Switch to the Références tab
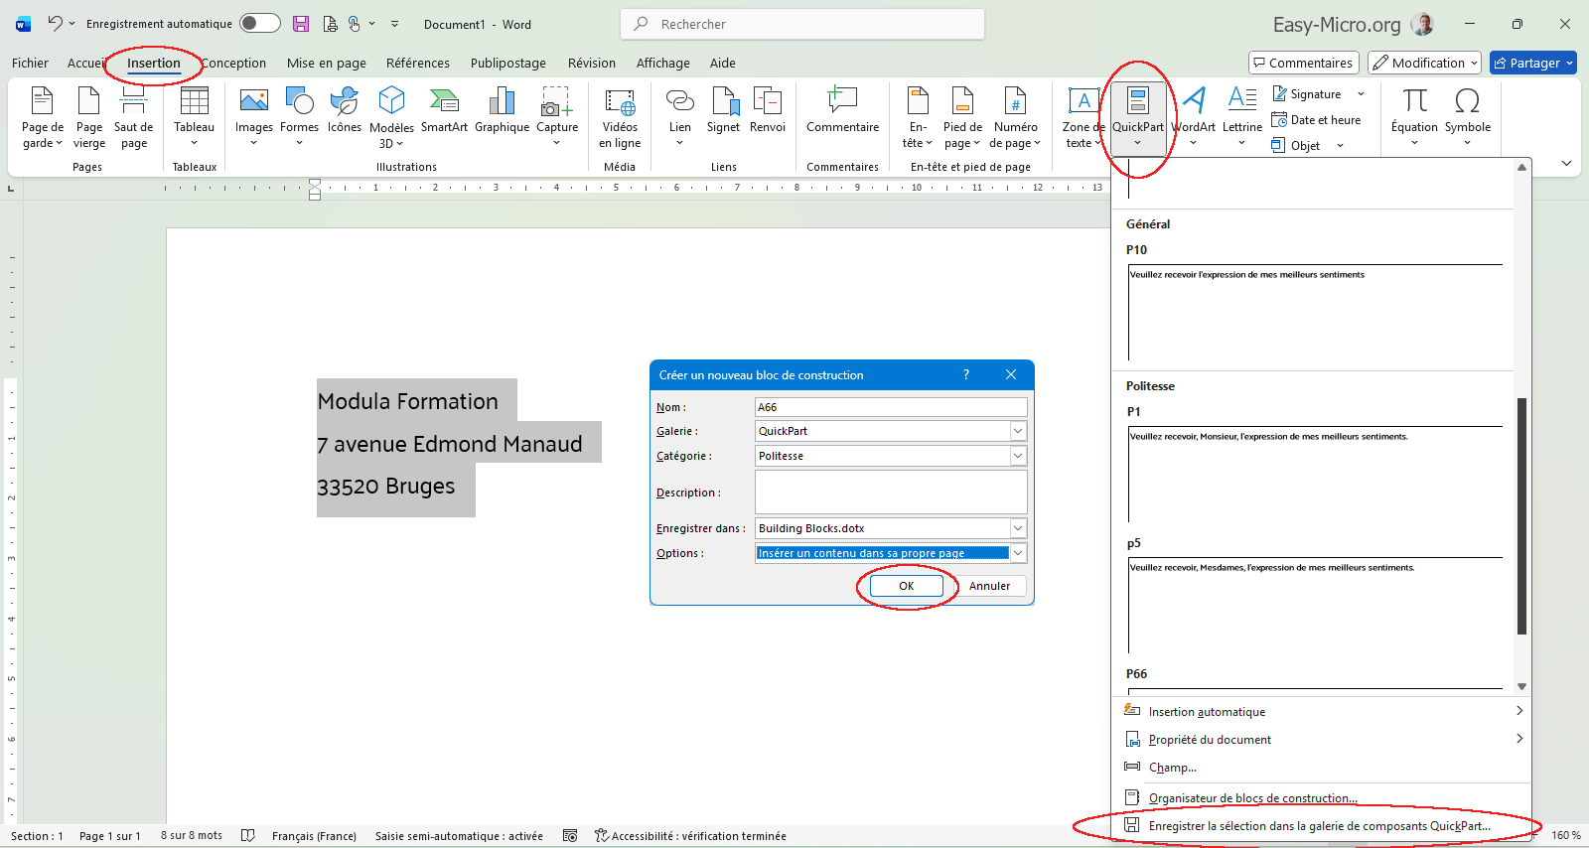This screenshot has width=1589, height=848. pos(417,63)
